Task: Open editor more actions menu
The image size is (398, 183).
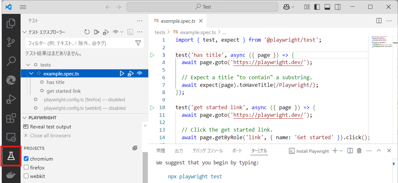Action: pyautogui.click(x=389, y=21)
